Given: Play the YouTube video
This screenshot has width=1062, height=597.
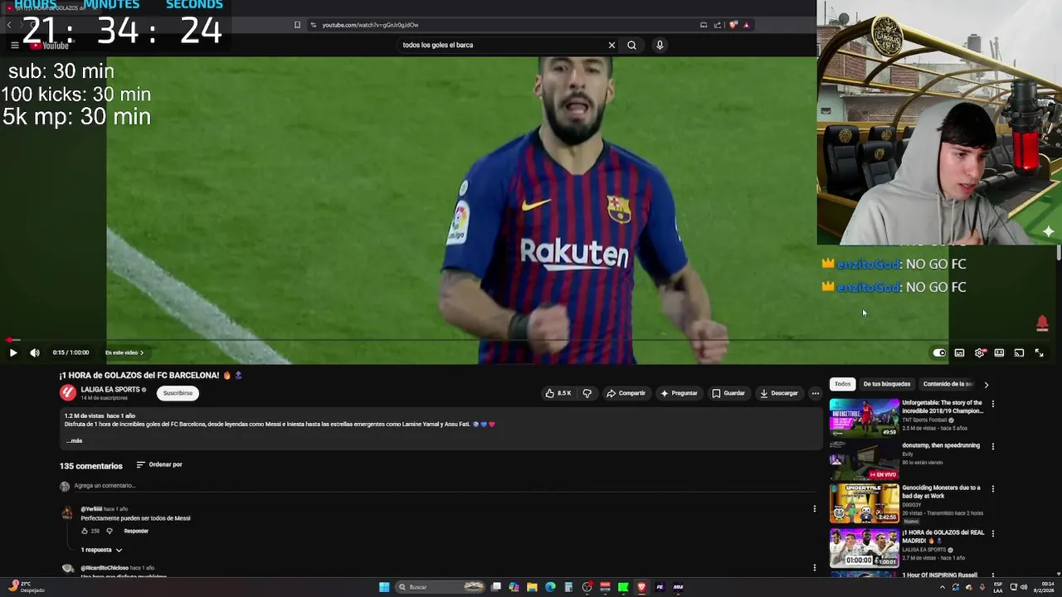Looking at the screenshot, I should coord(13,352).
